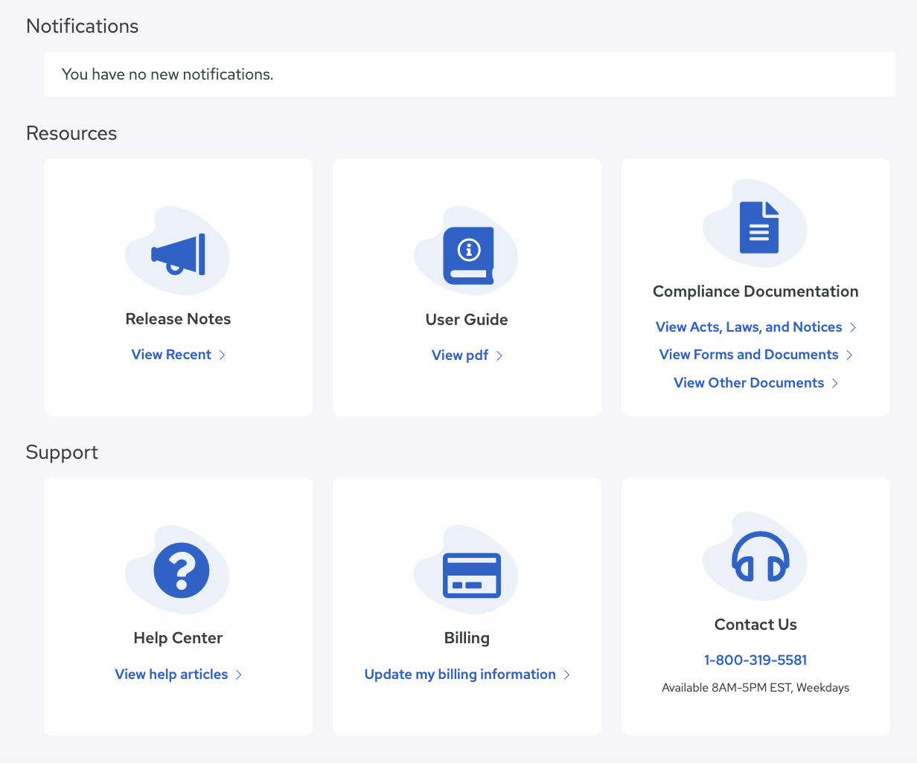Open View Other Documents link
Viewport: 917px width, 763px height.
pos(749,383)
